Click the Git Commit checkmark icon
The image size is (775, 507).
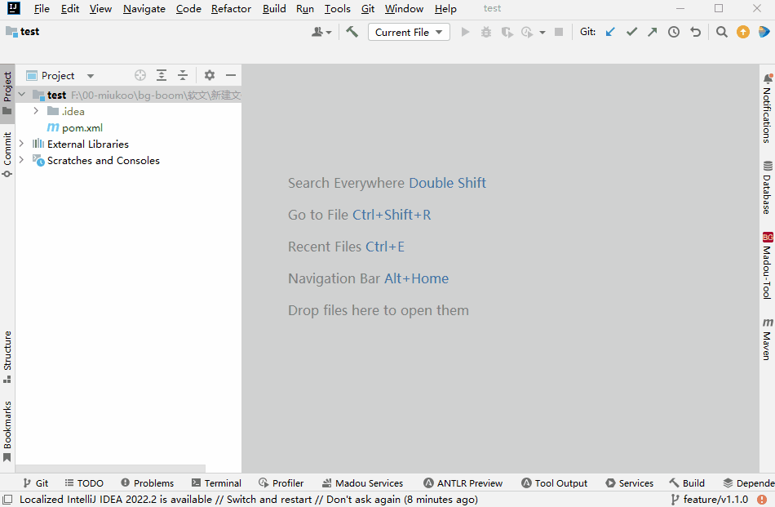[631, 32]
